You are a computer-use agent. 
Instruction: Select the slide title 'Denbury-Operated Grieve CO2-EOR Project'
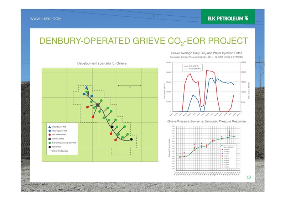[x=144, y=41]
